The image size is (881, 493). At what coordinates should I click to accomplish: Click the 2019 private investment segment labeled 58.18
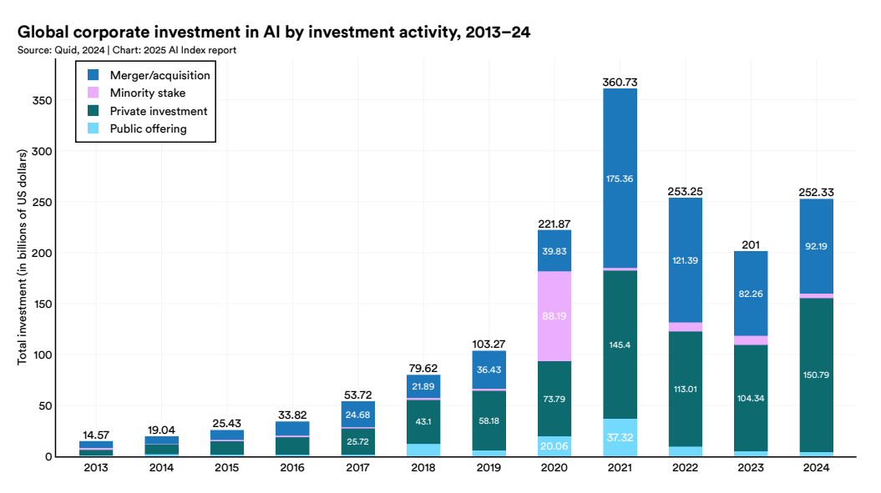coord(488,420)
